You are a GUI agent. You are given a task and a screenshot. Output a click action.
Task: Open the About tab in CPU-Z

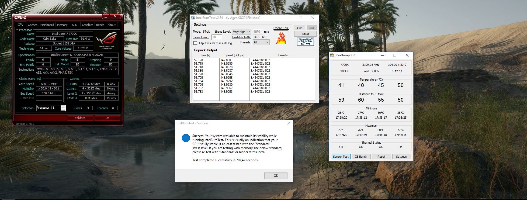(112, 25)
